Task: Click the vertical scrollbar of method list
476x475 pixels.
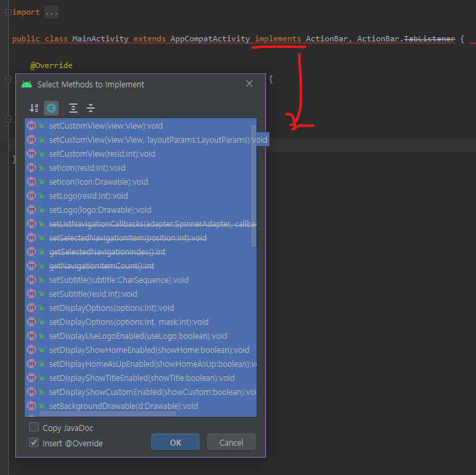Action: [x=253, y=186]
